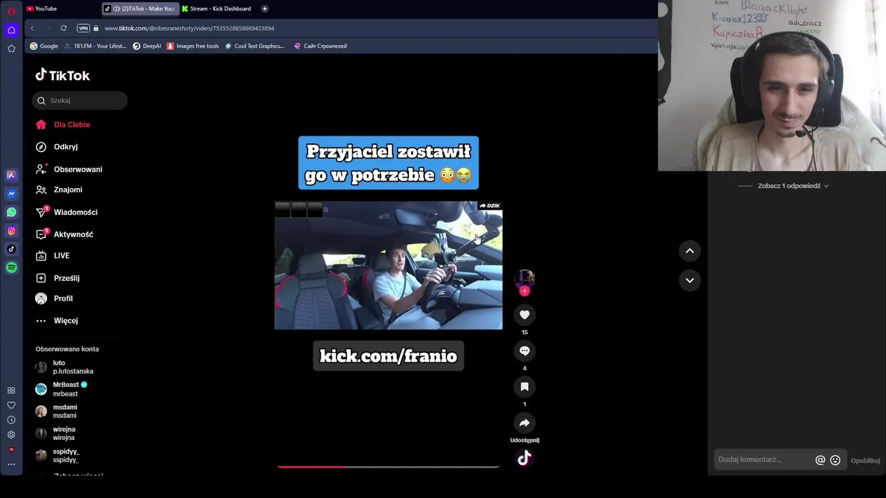Open Odkryj explore page
Image resolution: width=886 pixels, height=498 pixels.
pyautogui.click(x=57, y=147)
